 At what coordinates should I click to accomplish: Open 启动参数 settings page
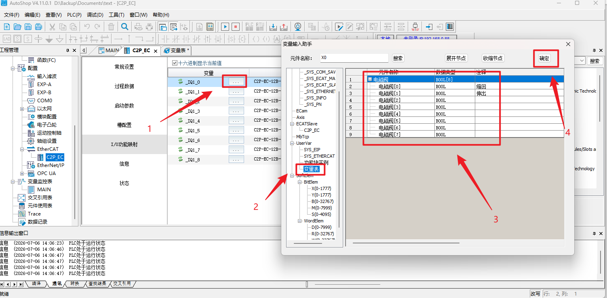(x=124, y=106)
